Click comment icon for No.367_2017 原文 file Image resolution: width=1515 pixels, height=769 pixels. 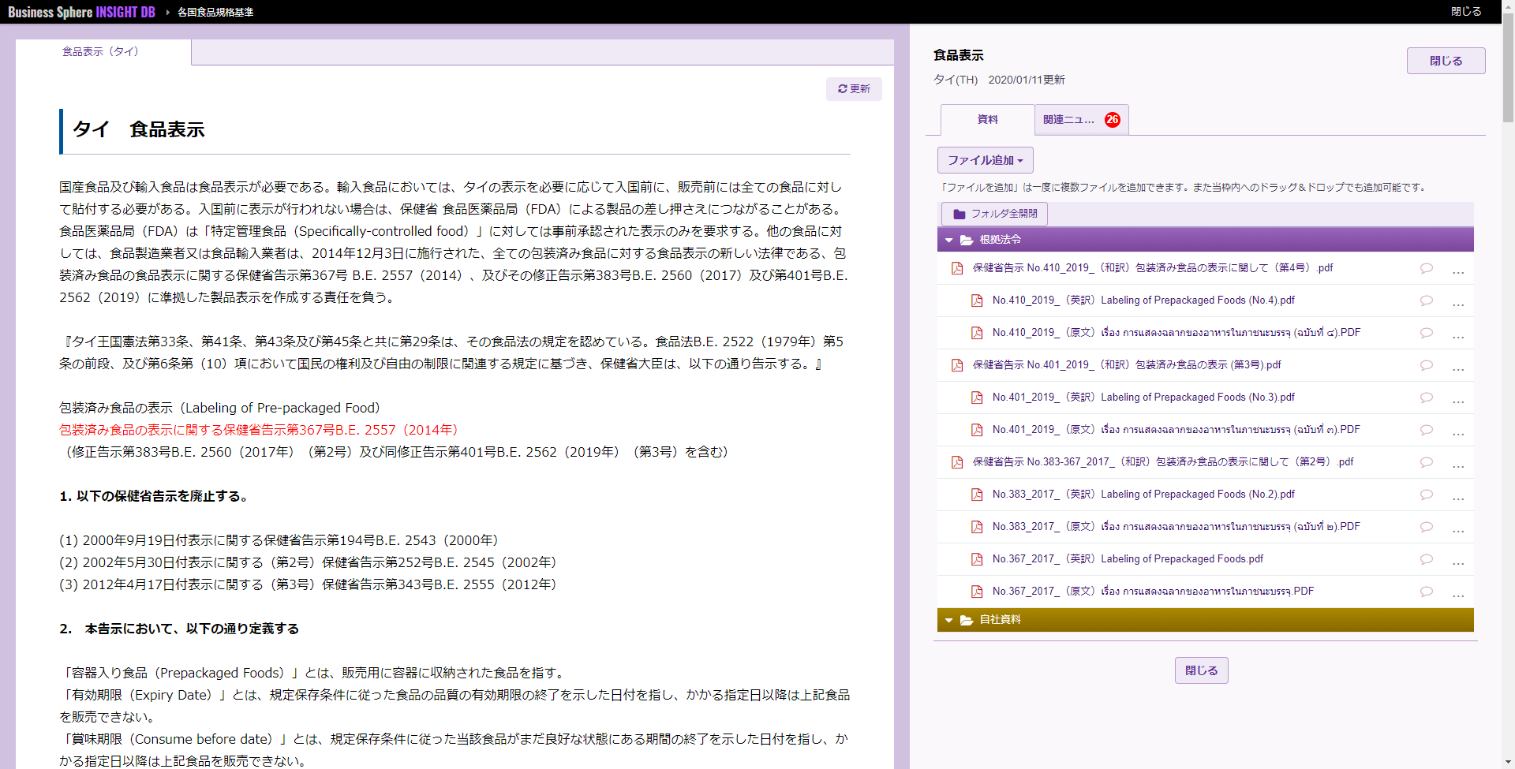coord(1426,592)
